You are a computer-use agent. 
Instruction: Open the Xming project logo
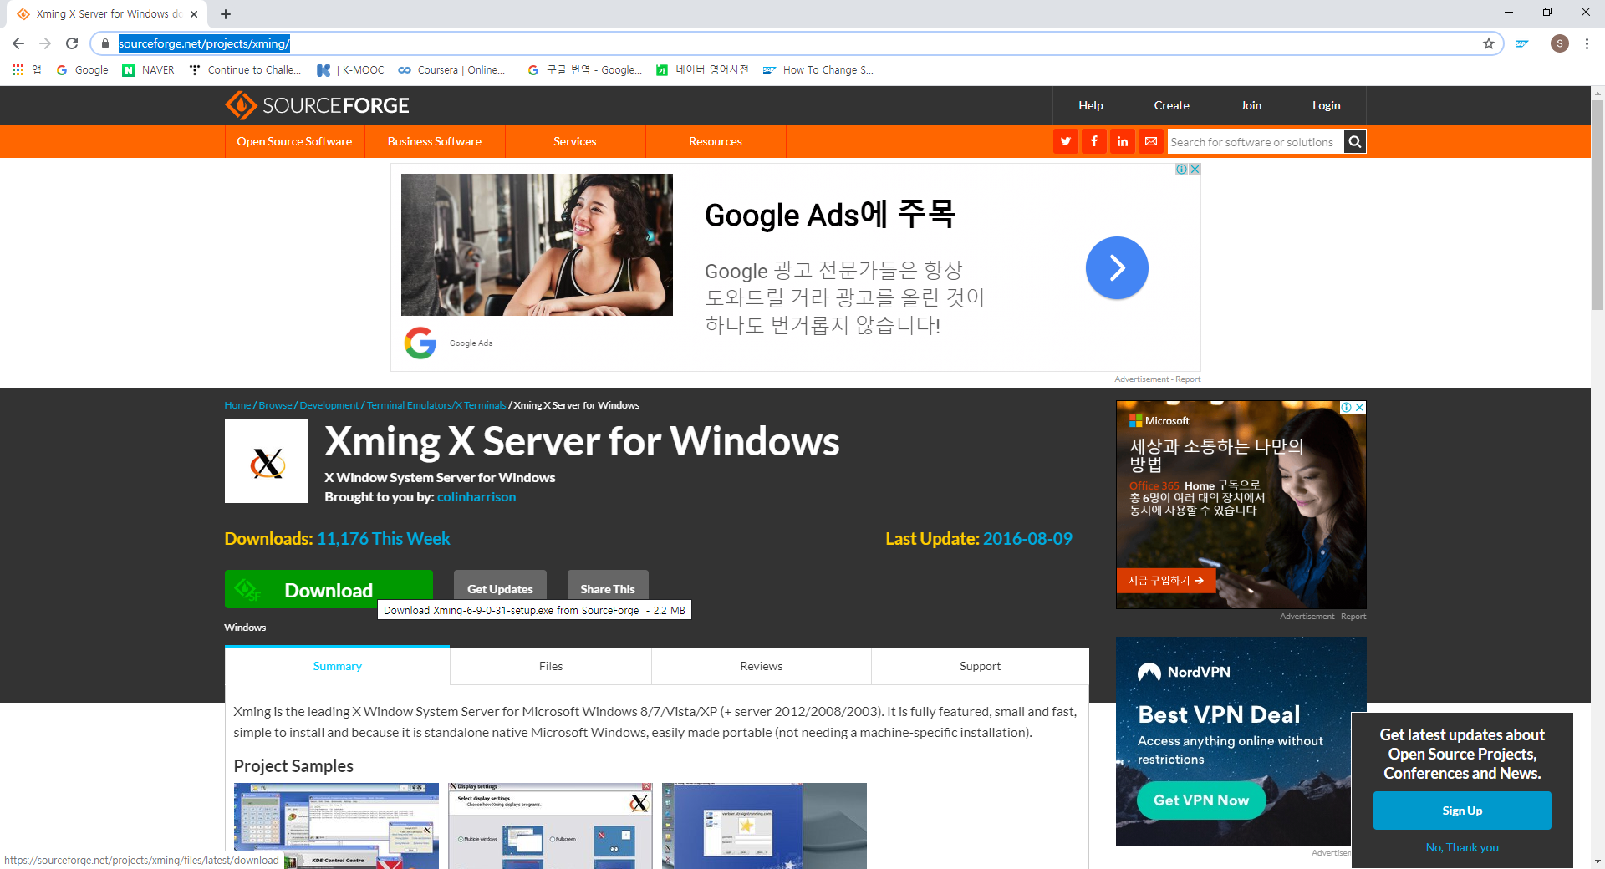coord(267,461)
